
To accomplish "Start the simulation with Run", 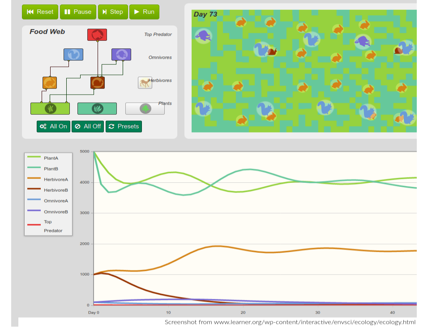I will click(144, 12).
